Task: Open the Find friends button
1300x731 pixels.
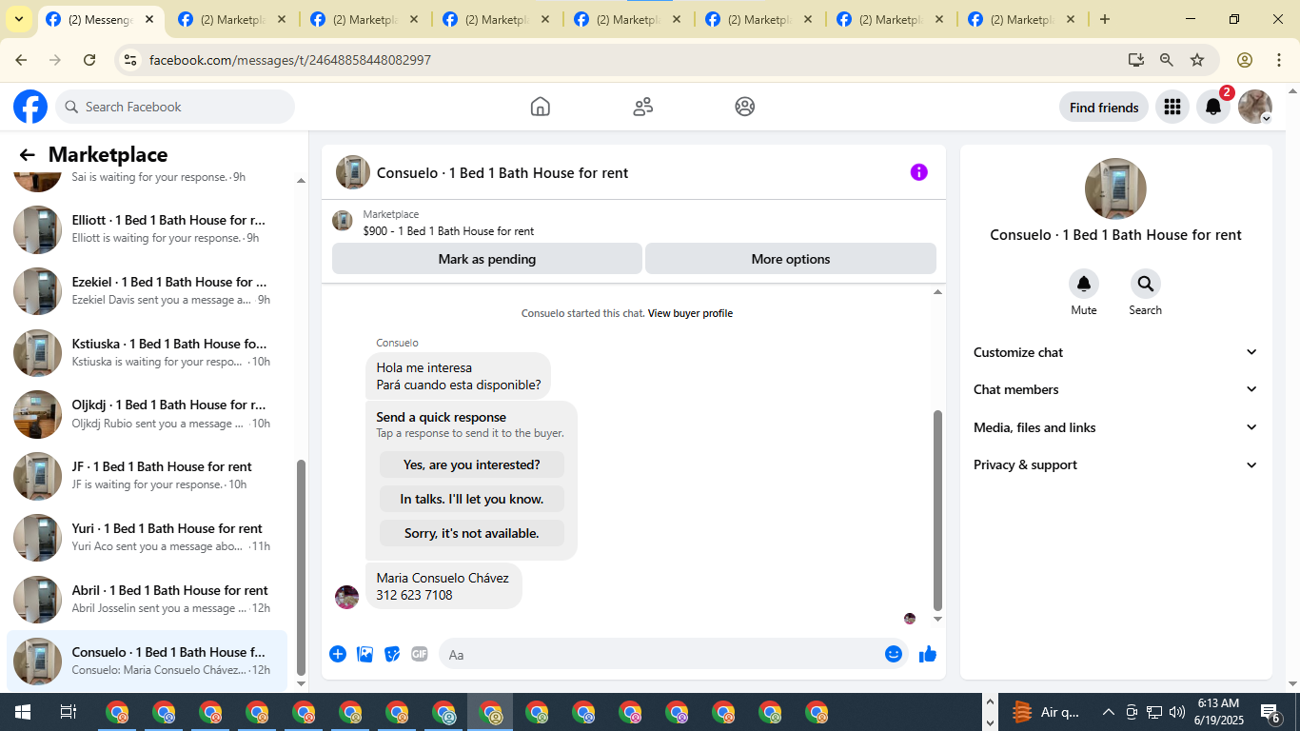Action: [x=1104, y=108]
